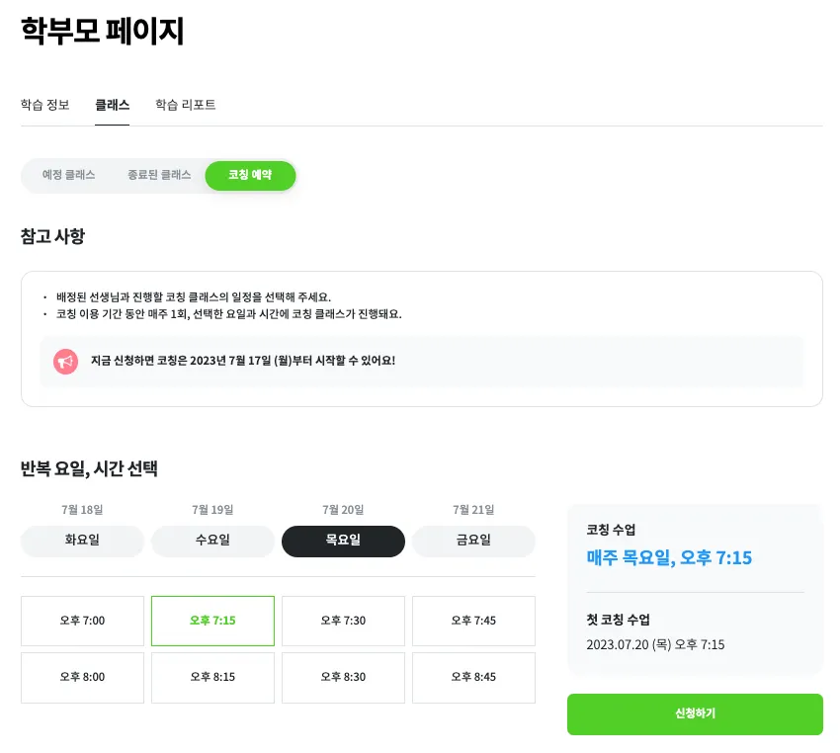The width and height of the screenshot is (840, 753).
Task: Open the 학습 리포트 tab
Action: [x=186, y=105]
